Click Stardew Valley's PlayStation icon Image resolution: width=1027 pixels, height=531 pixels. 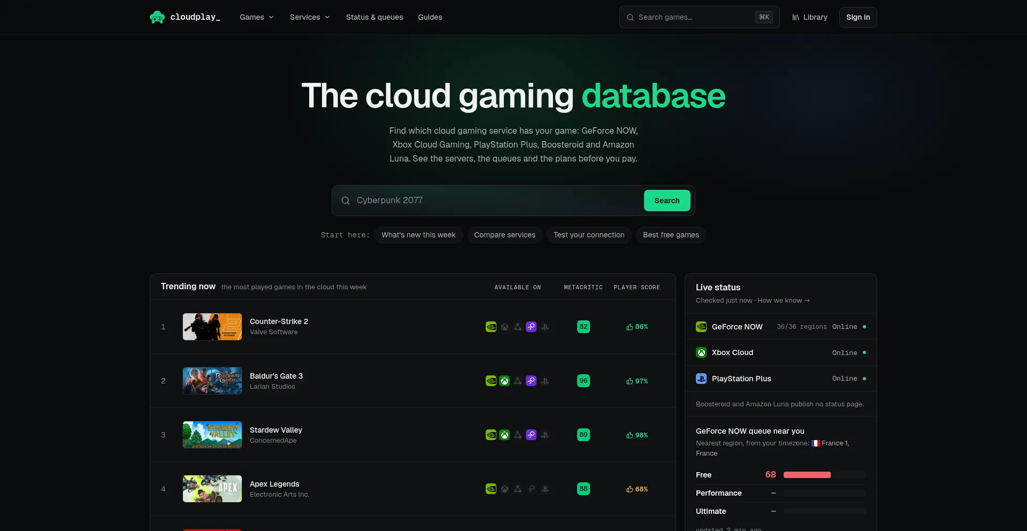pos(545,435)
